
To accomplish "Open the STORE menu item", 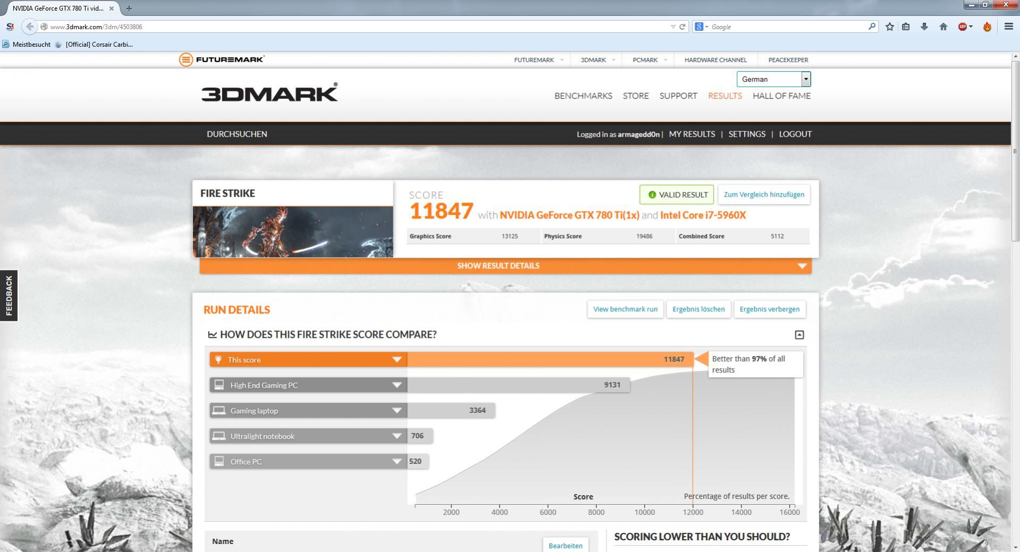I will [636, 96].
